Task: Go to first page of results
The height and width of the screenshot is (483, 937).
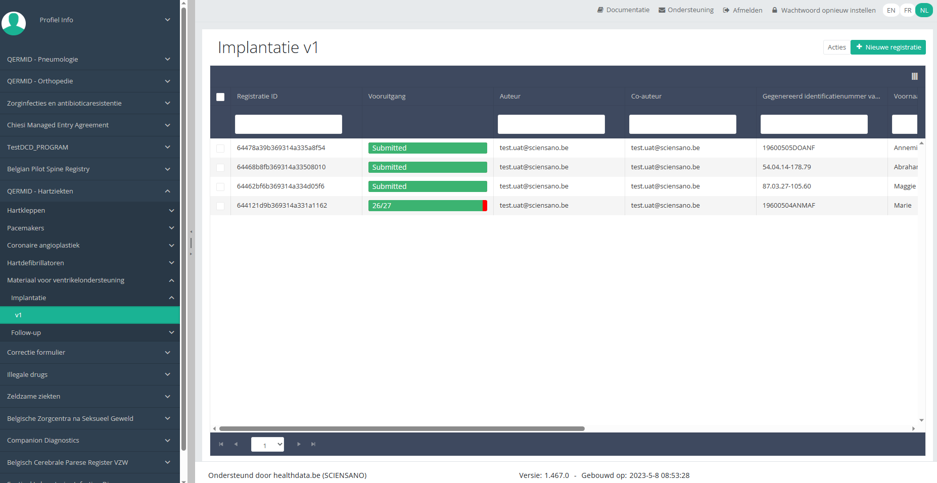Action: coord(221,444)
